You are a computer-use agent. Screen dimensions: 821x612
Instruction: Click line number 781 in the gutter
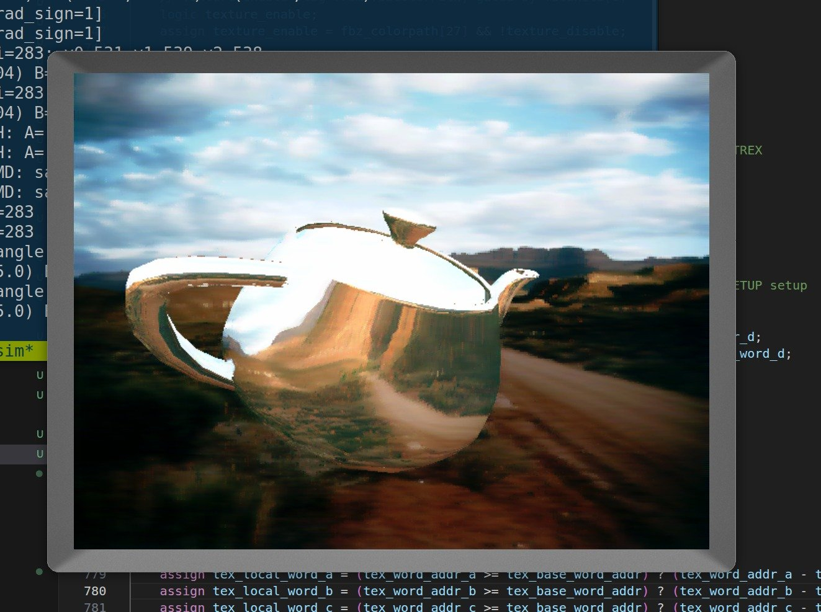(95, 606)
